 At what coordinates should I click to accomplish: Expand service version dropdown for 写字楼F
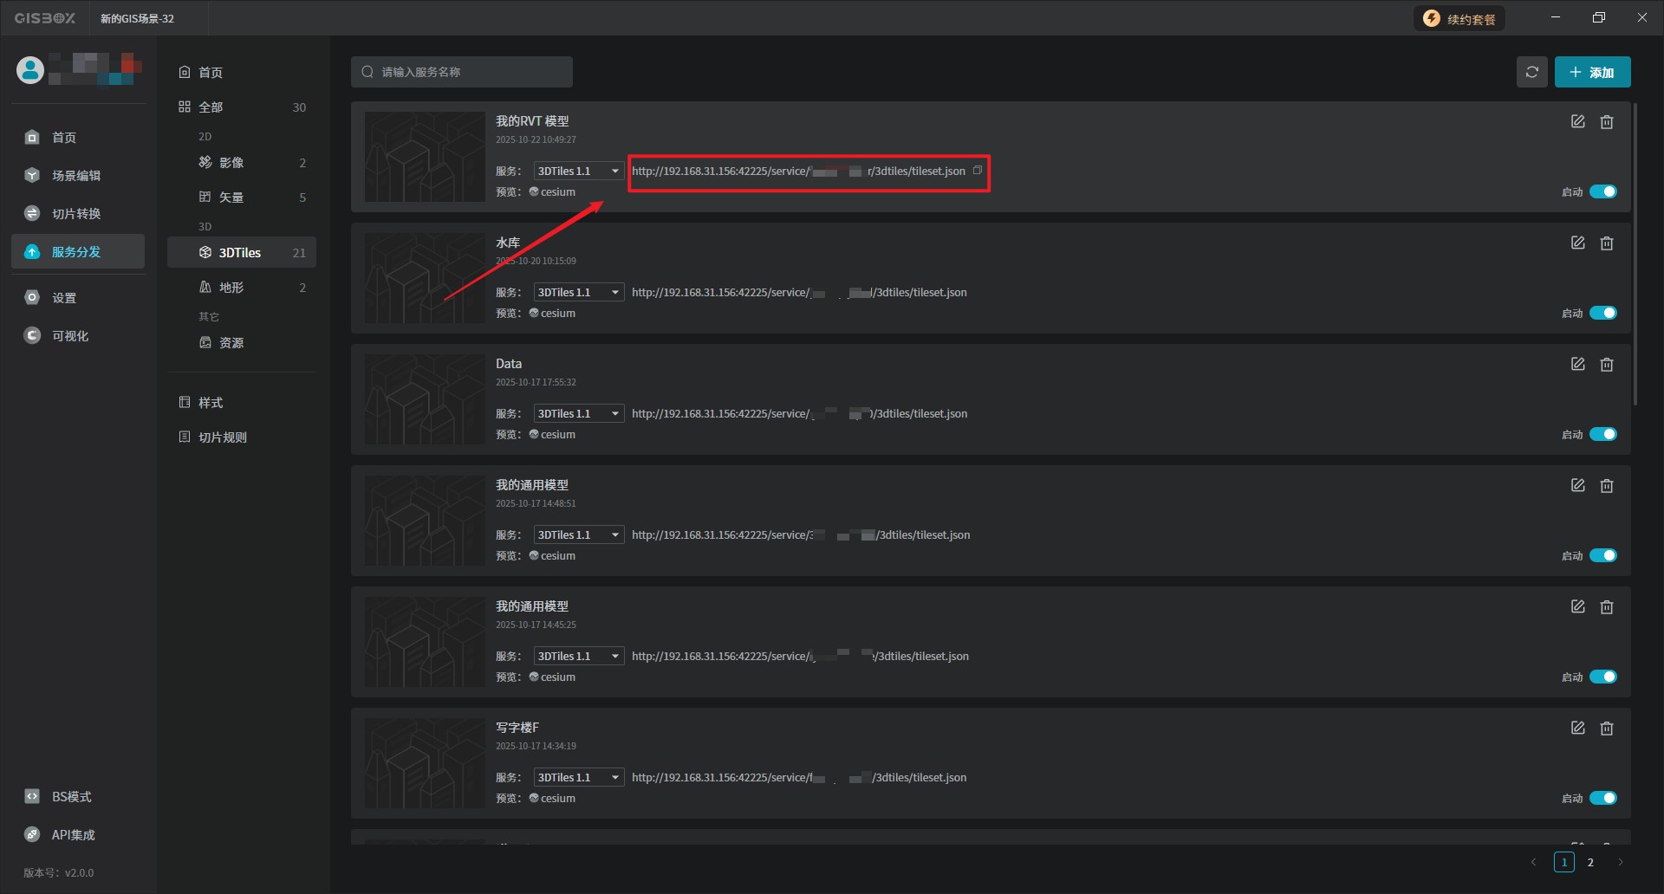(x=578, y=778)
